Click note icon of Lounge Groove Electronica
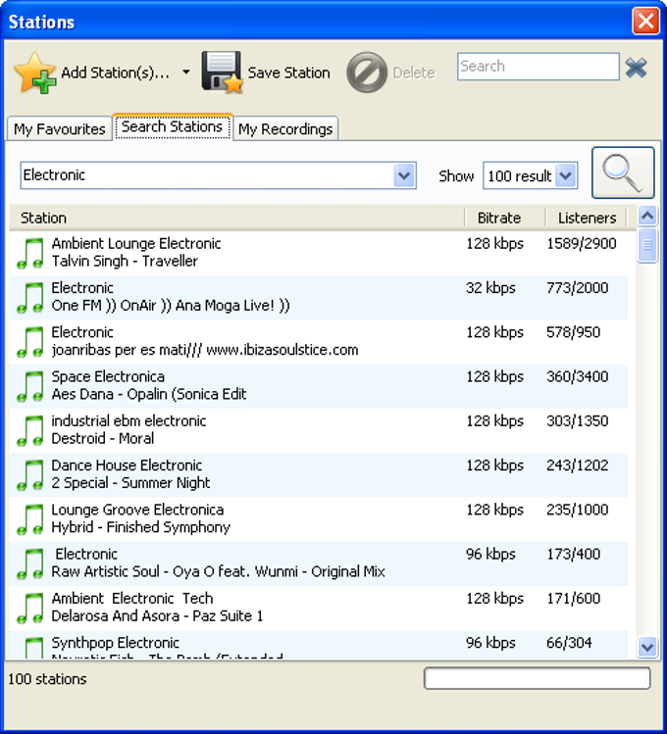Screen dimensions: 667x734 [30, 519]
